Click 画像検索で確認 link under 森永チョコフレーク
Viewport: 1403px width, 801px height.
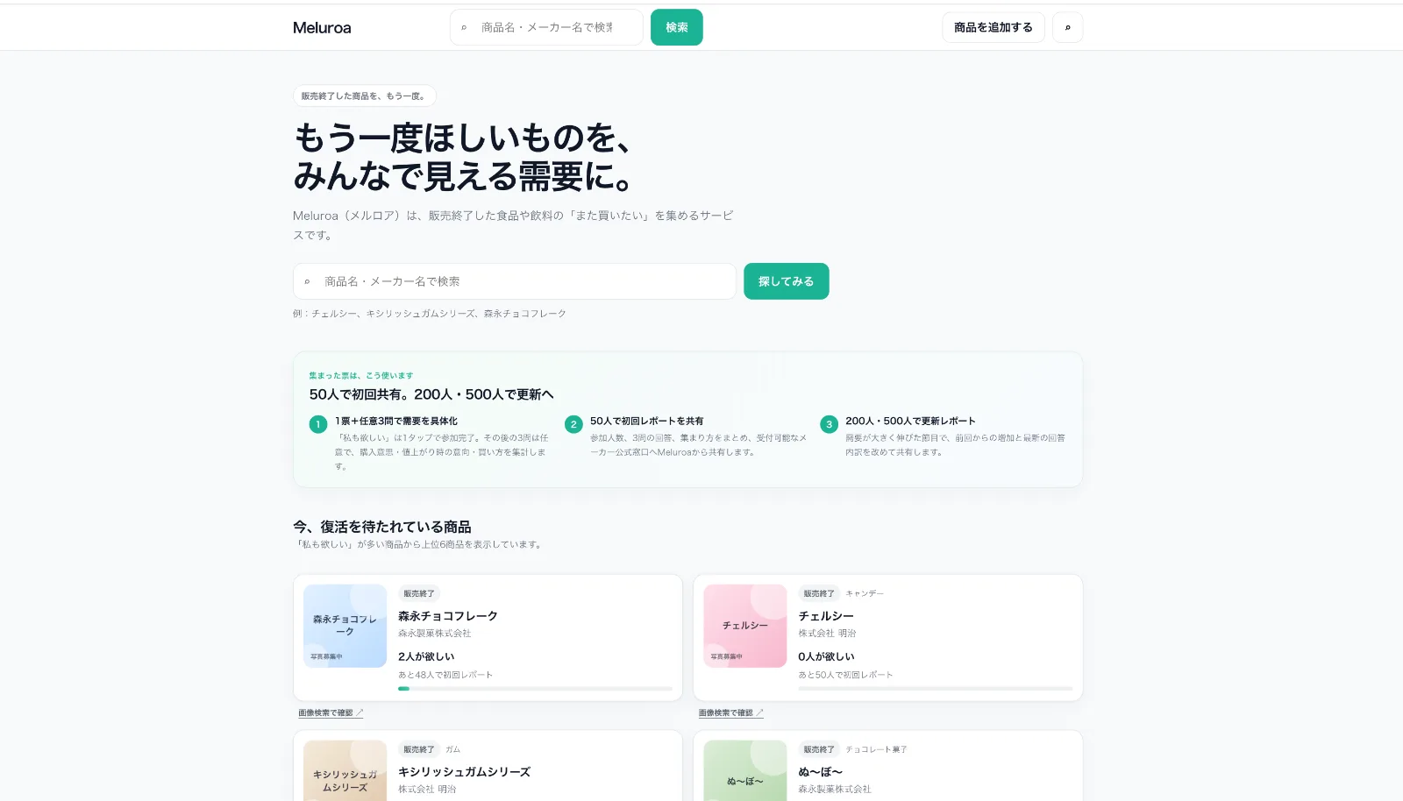click(x=331, y=712)
